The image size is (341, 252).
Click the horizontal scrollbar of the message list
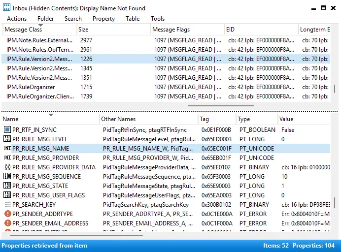[x=221, y=106]
